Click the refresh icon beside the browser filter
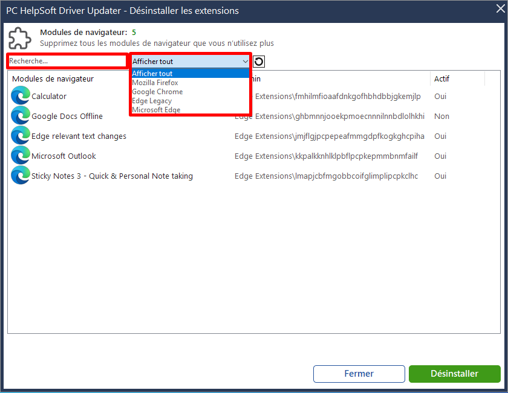 click(259, 62)
